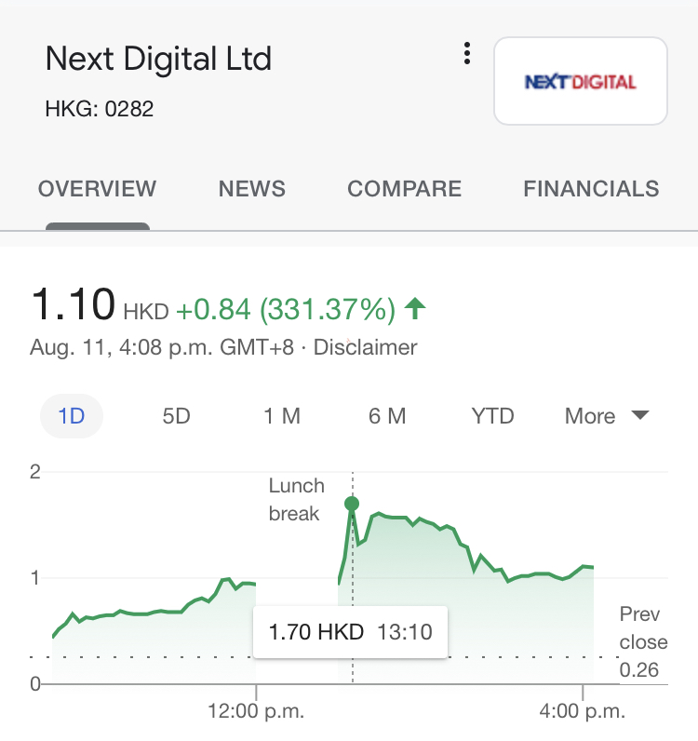Go to the Compare tab
Screen dimensions: 698x741
(404, 189)
